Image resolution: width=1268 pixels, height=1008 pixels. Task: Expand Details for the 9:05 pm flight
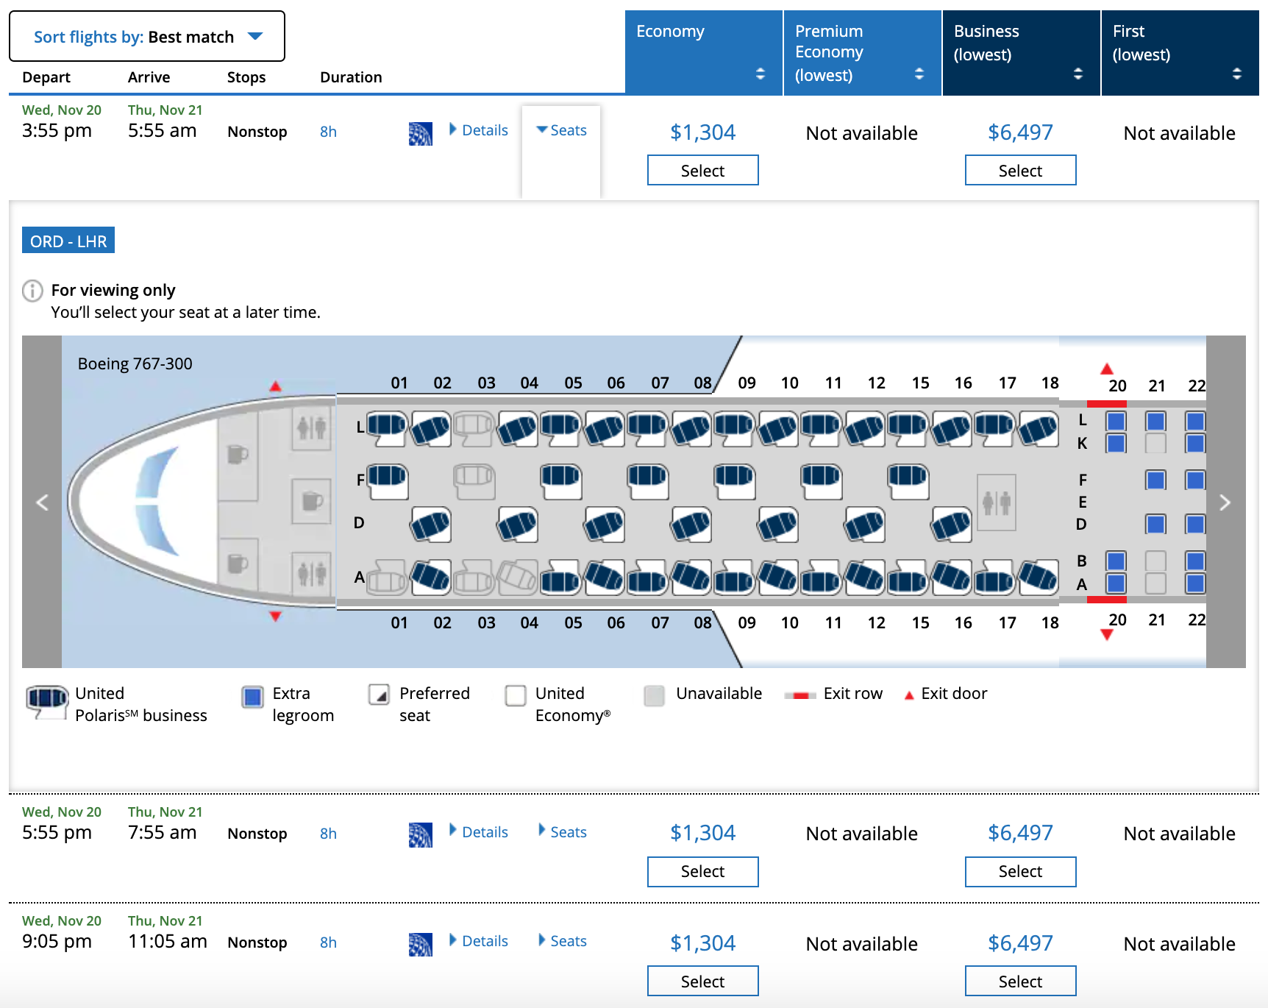(479, 941)
